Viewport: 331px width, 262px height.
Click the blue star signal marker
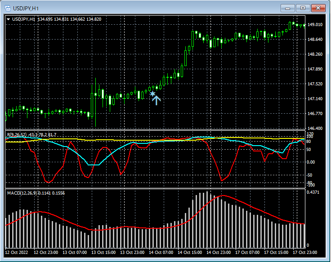[152, 93]
